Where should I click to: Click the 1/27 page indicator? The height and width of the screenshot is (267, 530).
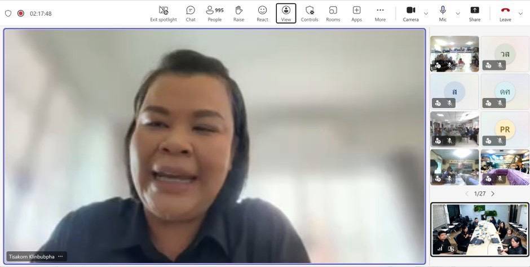(x=480, y=194)
